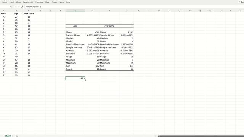Switch to the Draw ribbon tab

[19, 2]
